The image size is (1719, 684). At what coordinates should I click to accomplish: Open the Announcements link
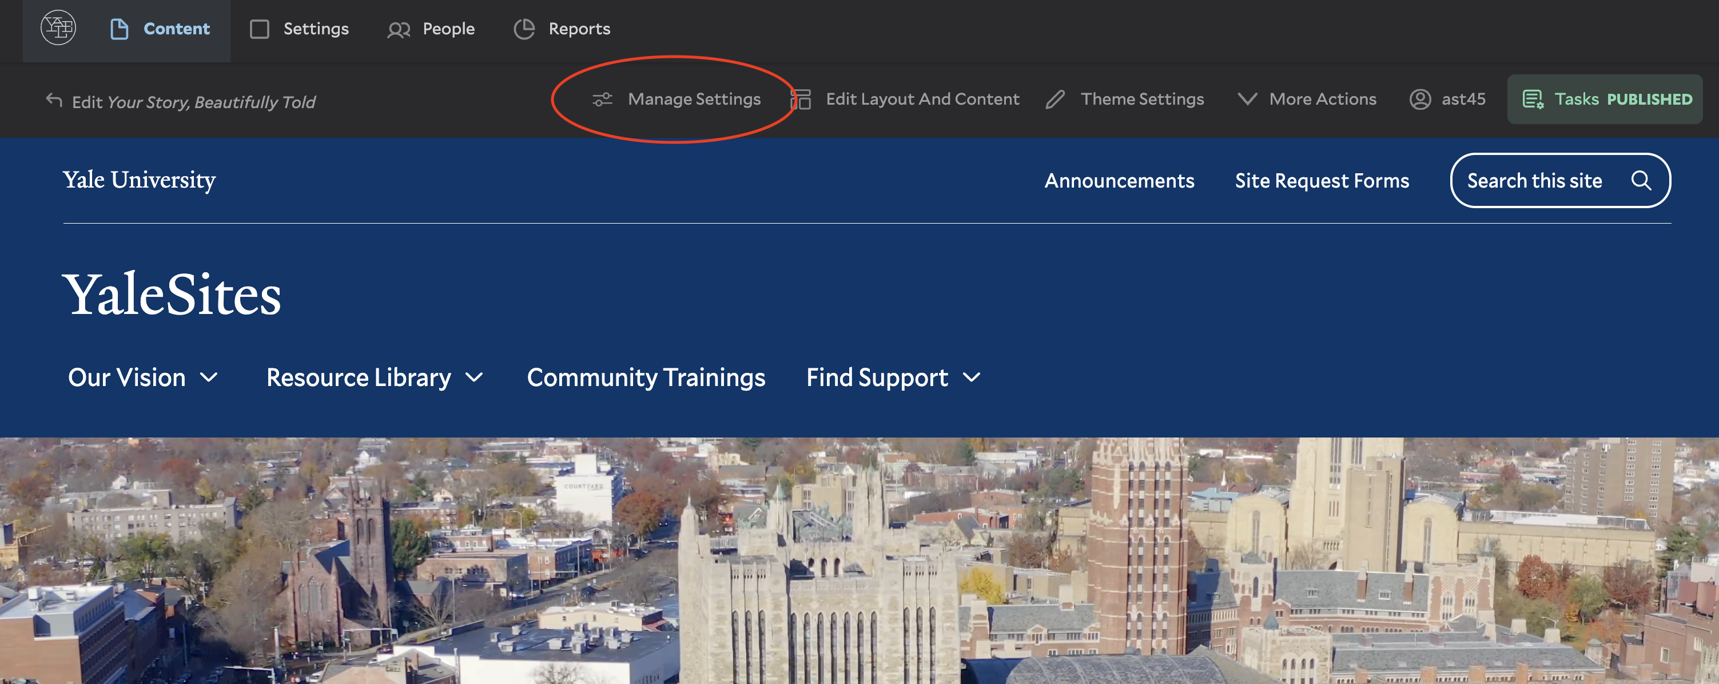pyautogui.click(x=1119, y=180)
